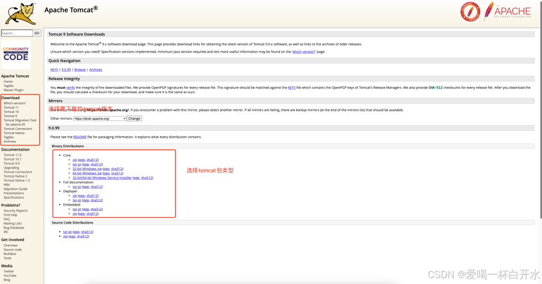Screen dimensions: 542x284
Task: Focus the Search text field
Action: (x=17, y=33)
